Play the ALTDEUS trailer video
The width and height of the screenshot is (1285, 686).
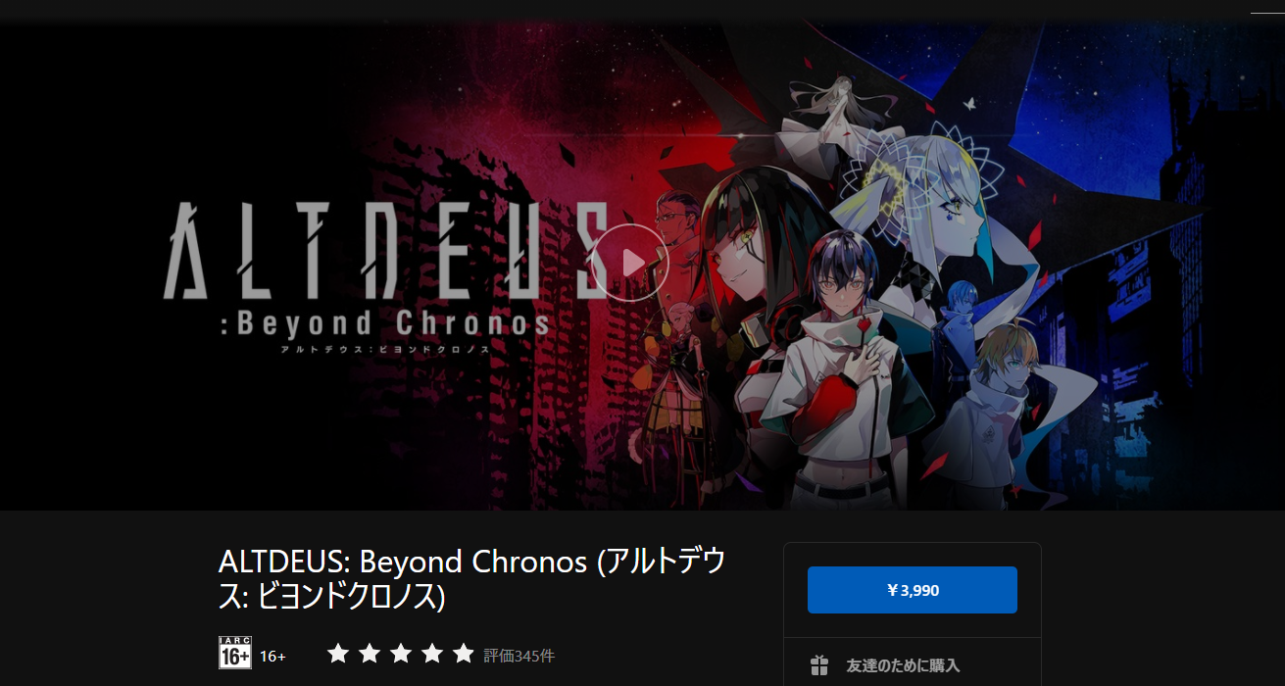click(x=630, y=262)
